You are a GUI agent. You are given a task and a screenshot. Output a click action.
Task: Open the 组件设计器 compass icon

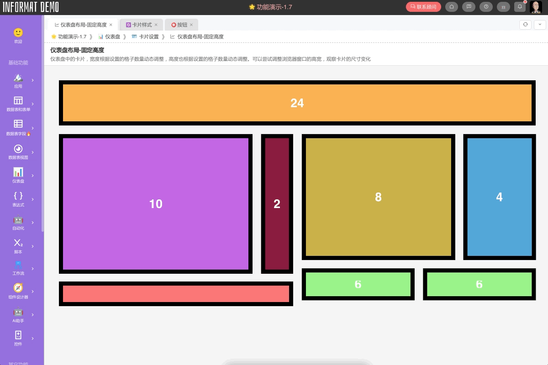tap(18, 288)
